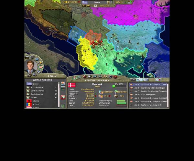Click the seventh orange round icon above Regional Summary
The width and height of the screenshot is (194, 161).
point(105,77)
